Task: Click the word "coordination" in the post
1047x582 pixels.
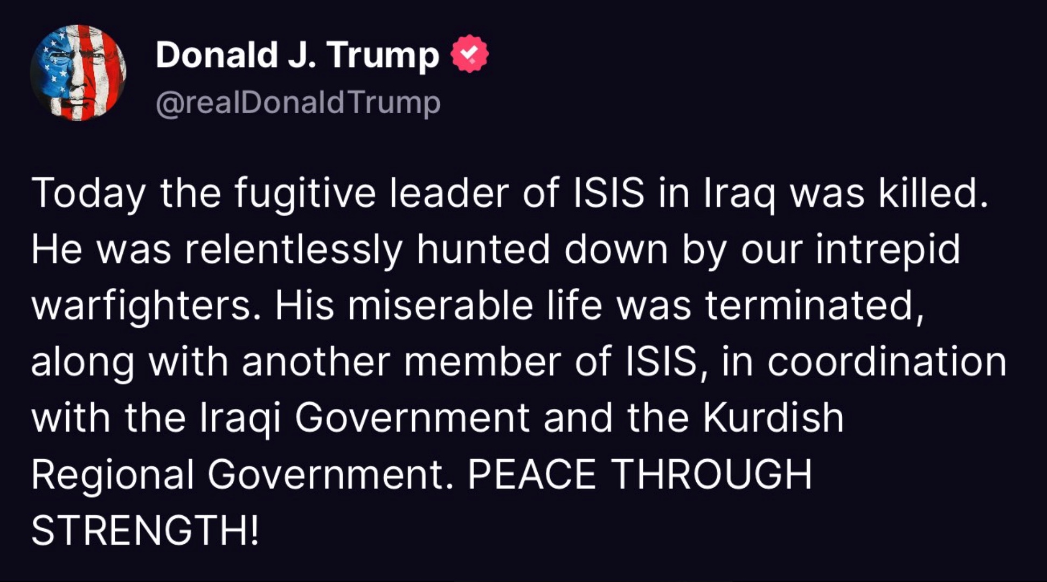Action: pos(886,362)
